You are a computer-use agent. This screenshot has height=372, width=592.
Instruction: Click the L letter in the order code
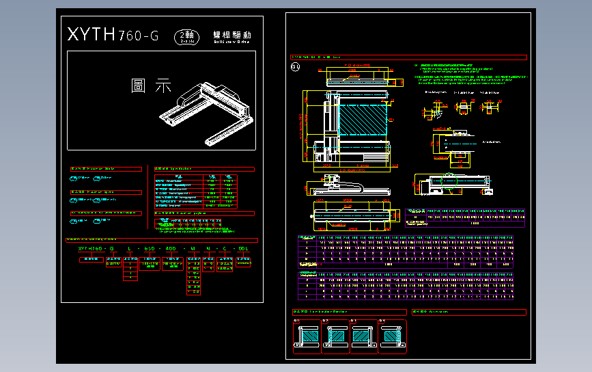click(130, 248)
